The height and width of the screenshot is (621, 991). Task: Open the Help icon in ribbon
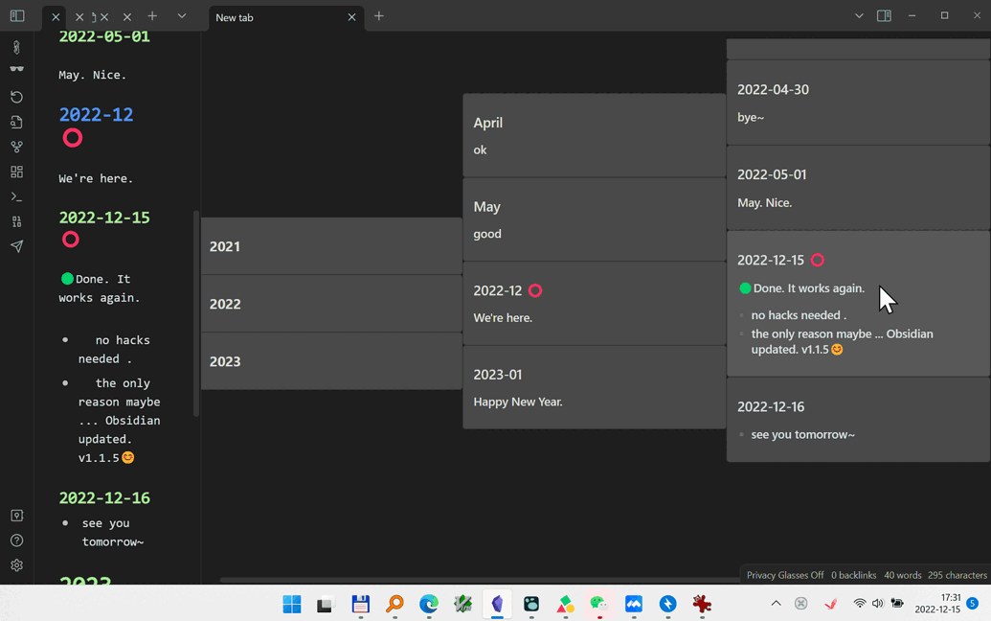coord(16,540)
